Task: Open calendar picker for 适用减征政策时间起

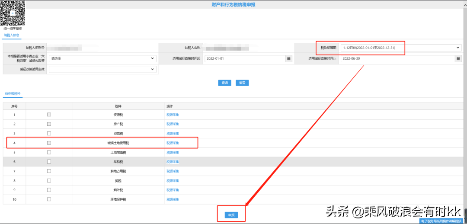Action: [289, 58]
